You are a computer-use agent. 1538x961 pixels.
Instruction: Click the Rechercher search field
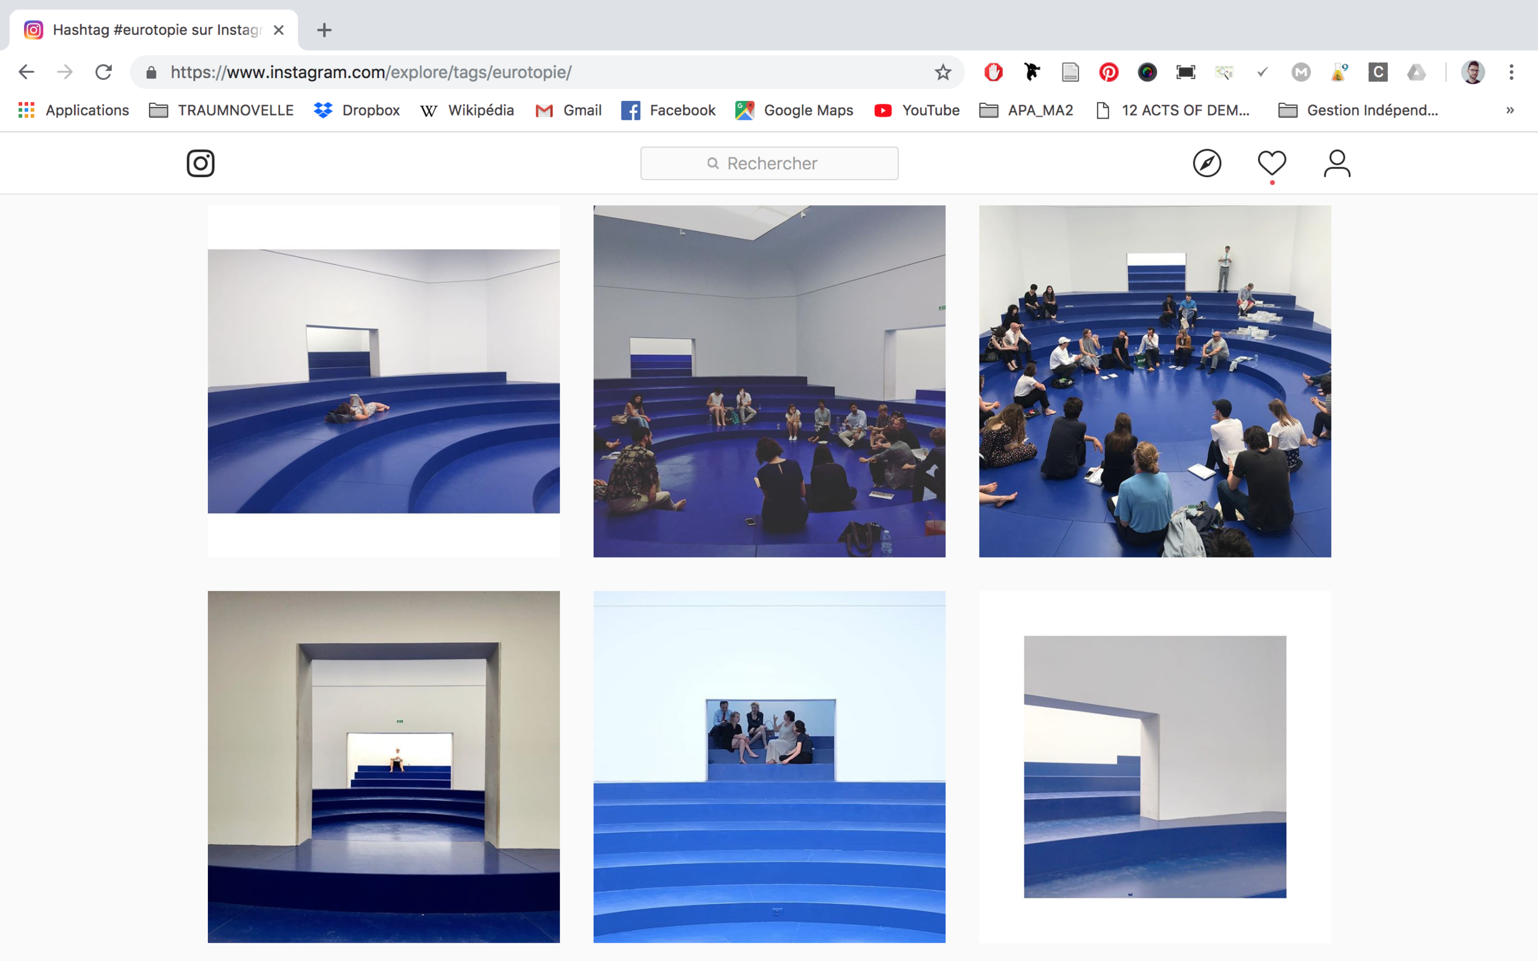tap(770, 164)
